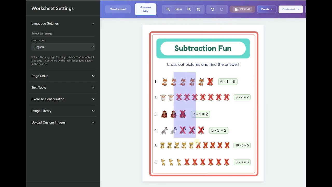
Task: Click the first leopard image in row 5
Action: (x=162, y=145)
